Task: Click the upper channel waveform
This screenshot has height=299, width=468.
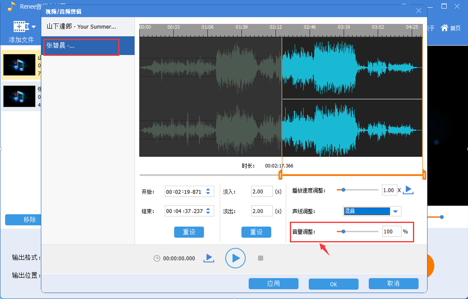Action: point(281,68)
